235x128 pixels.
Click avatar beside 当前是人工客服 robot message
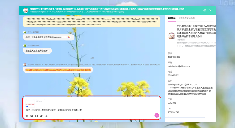tap(25, 46)
